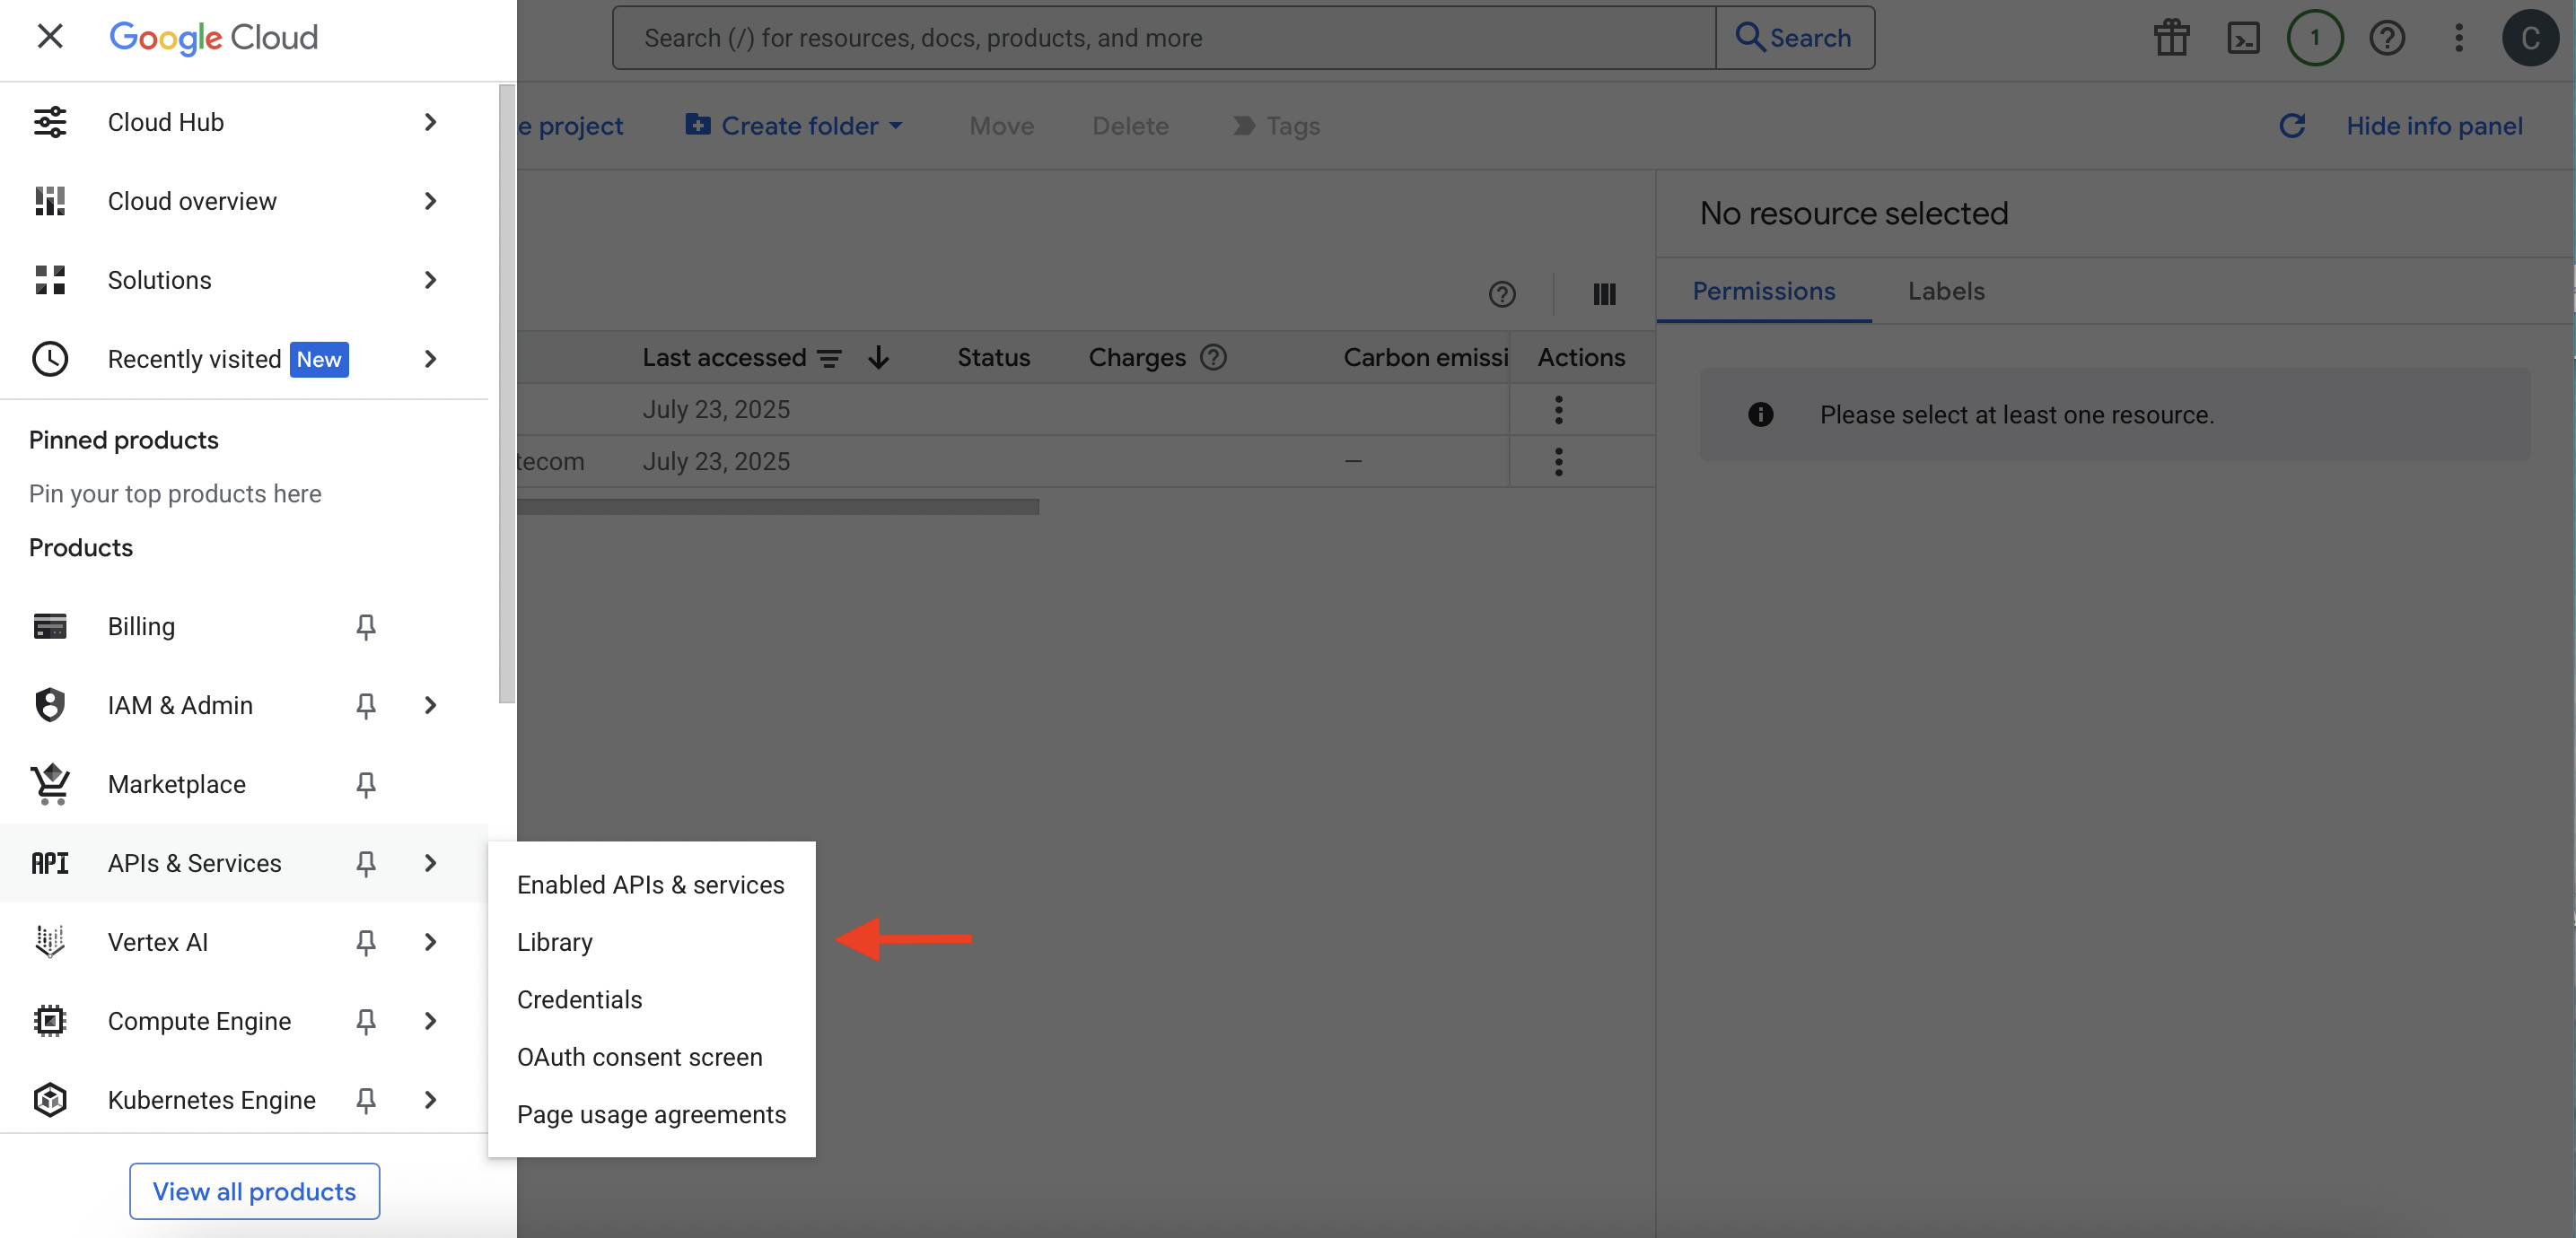Click the IAM & Admin shield icon

(50, 705)
